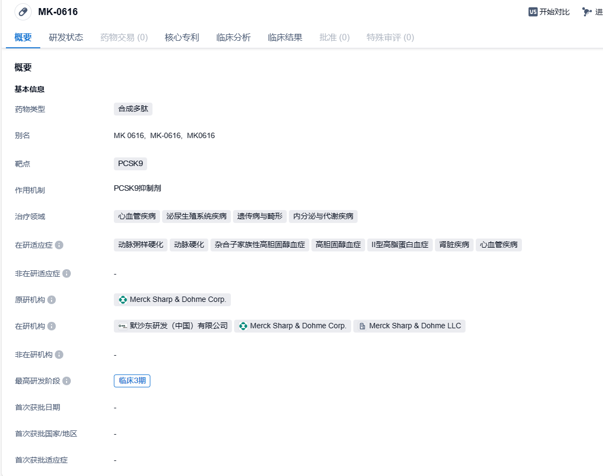Click info icon beside 非在研适应症
This screenshot has height=476, width=603.
[x=67, y=273]
